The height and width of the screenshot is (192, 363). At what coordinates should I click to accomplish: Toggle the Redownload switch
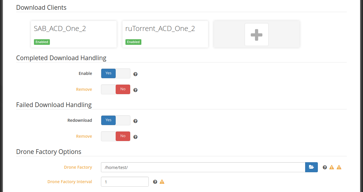click(x=116, y=120)
